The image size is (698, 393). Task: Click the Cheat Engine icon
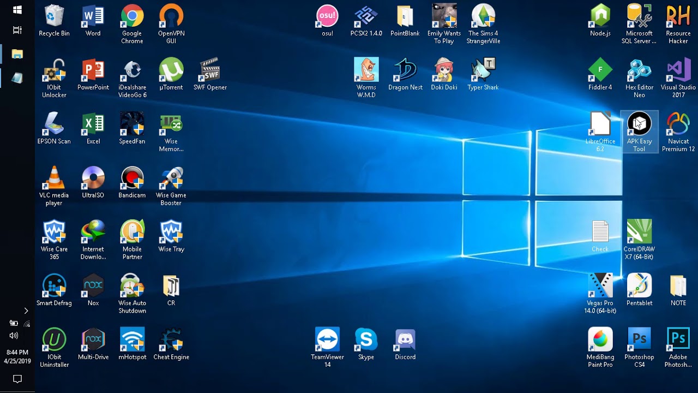click(x=171, y=345)
